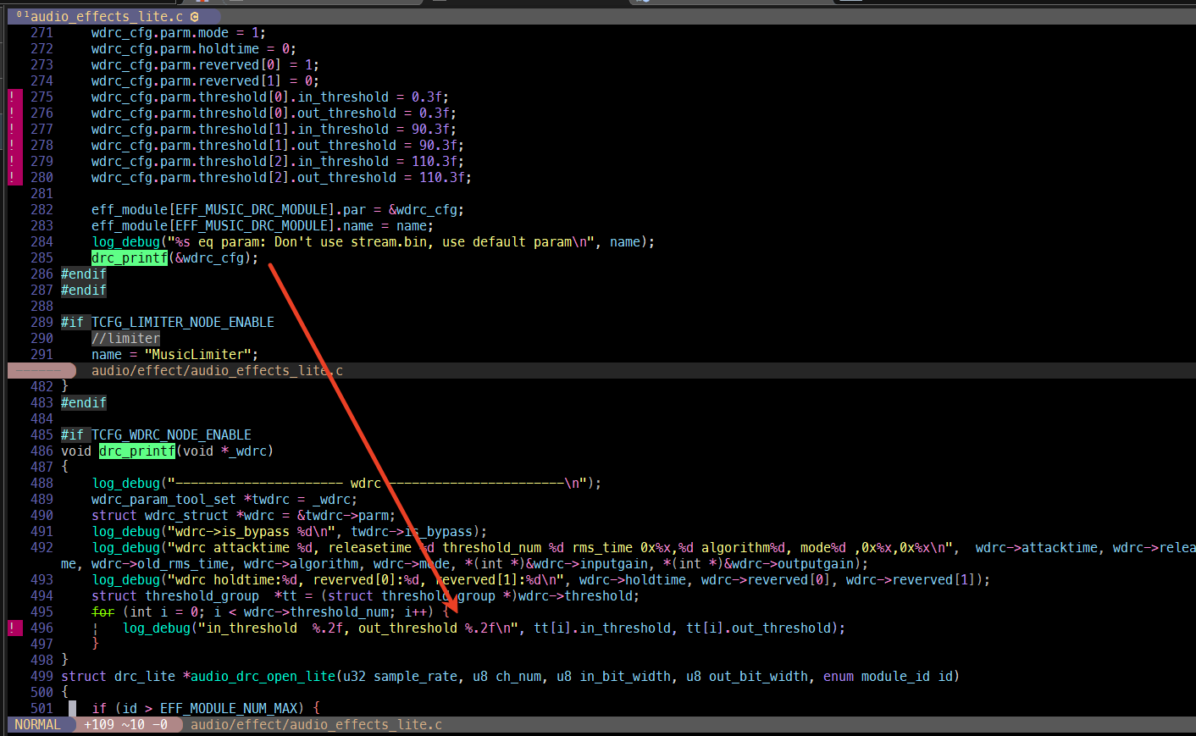Click the //limiter comment
This screenshot has width=1196, height=736.
tap(125, 339)
